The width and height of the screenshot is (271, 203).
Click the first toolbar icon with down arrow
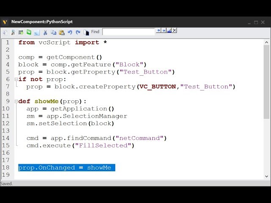[5, 32]
